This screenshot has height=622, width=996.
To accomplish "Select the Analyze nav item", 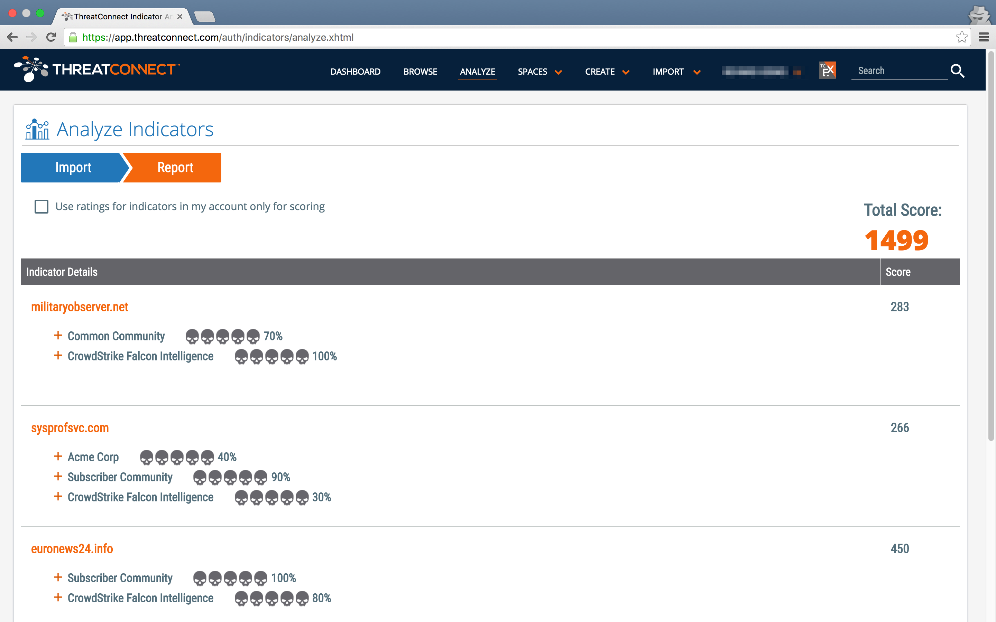I will tap(477, 72).
